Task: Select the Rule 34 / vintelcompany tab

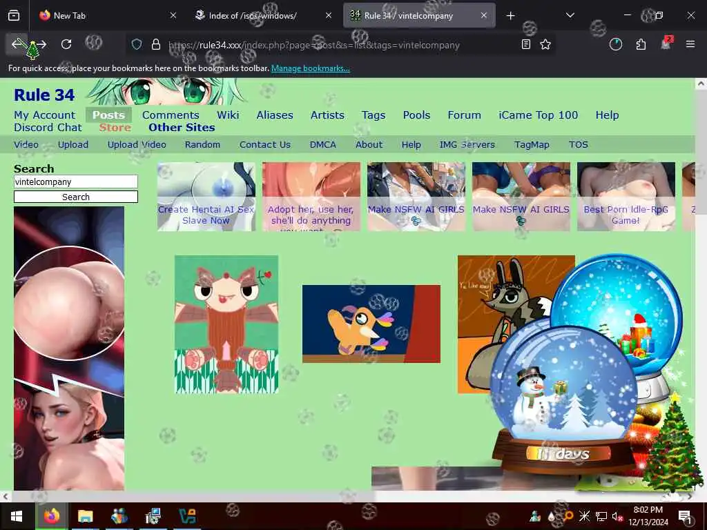Action: coord(419,15)
